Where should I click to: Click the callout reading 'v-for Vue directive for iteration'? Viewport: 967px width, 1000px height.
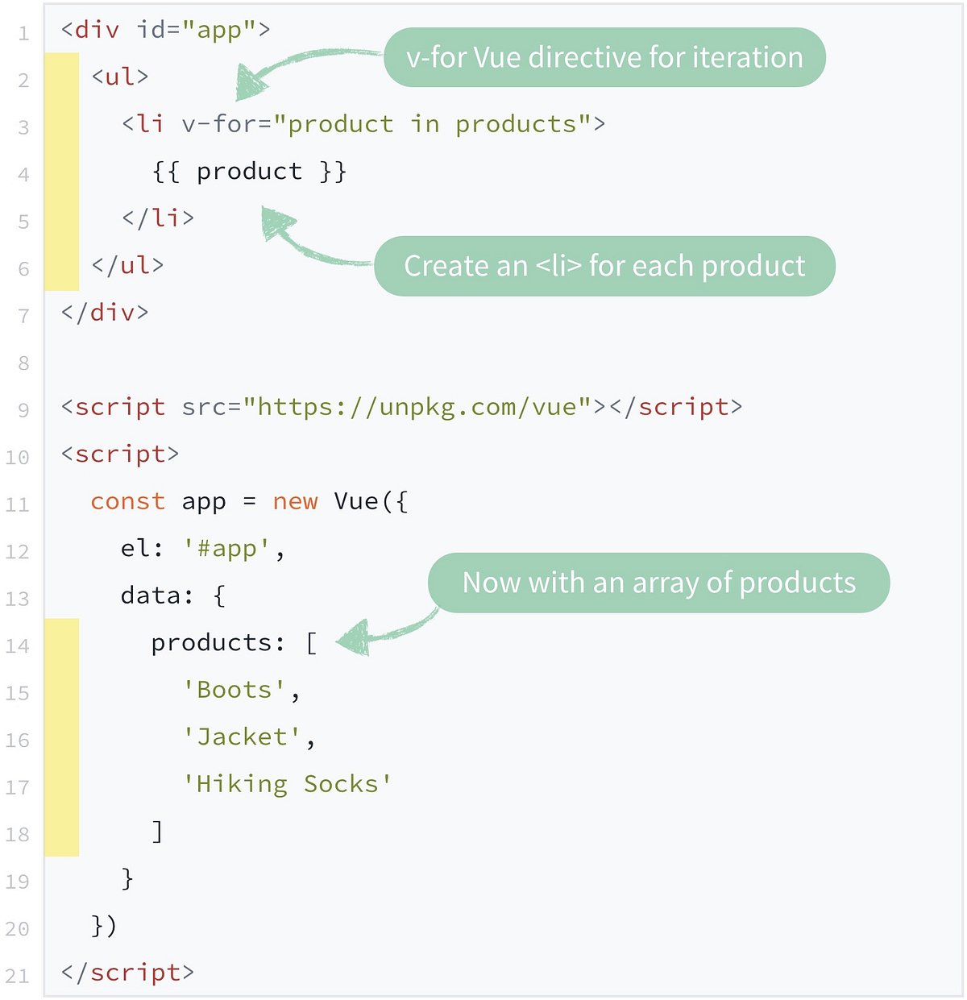[x=604, y=57]
